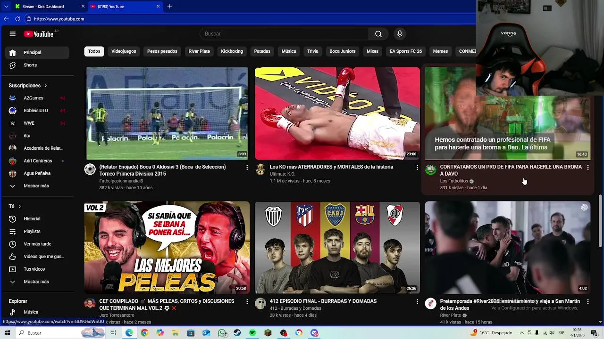
Task: Select the Todos filter chip
Action: [94, 51]
